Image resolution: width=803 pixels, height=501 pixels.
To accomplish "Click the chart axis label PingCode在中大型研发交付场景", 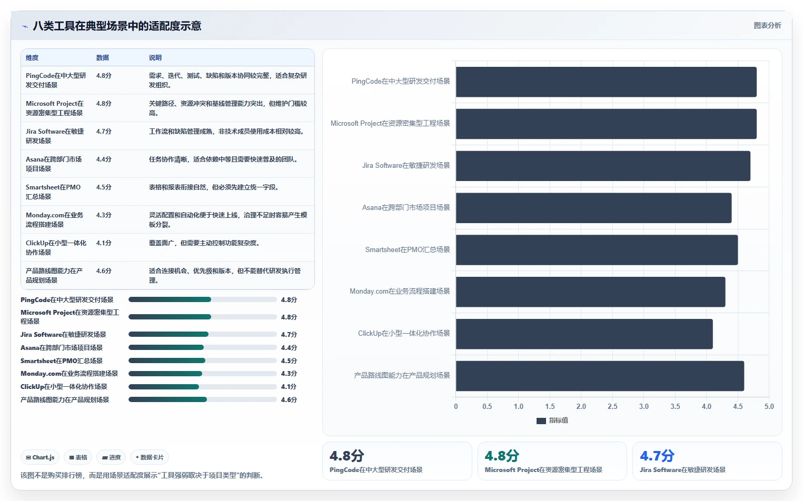I will click(401, 81).
